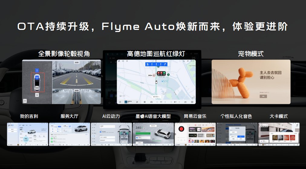Increase fan speed with right arrow
Screen dimensions: 306x169
click(x=179, y=102)
